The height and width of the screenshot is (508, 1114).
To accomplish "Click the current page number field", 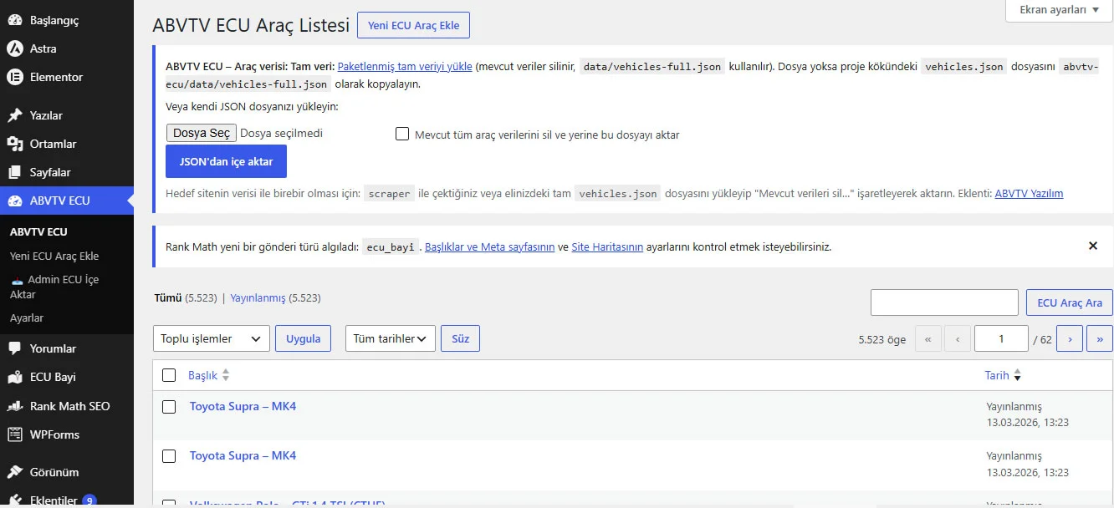I will (1001, 338).
